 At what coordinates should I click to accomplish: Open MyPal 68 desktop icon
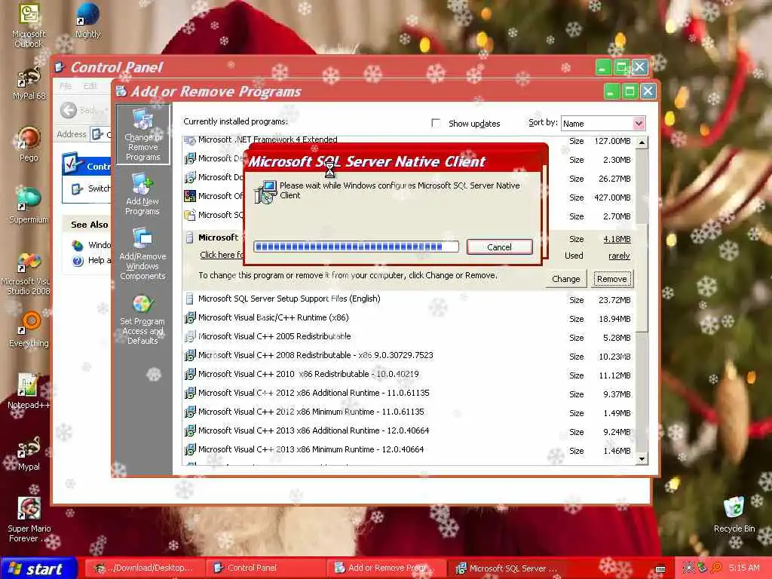click(x=29, y=84)
